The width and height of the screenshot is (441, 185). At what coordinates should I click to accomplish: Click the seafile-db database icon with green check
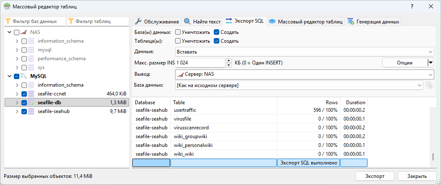pos(31,103)
